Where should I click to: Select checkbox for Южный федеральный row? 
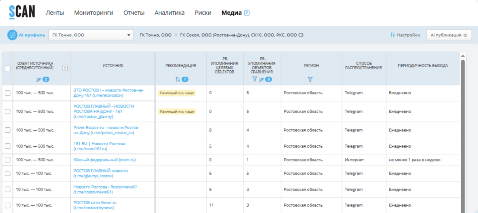(8, 160)
